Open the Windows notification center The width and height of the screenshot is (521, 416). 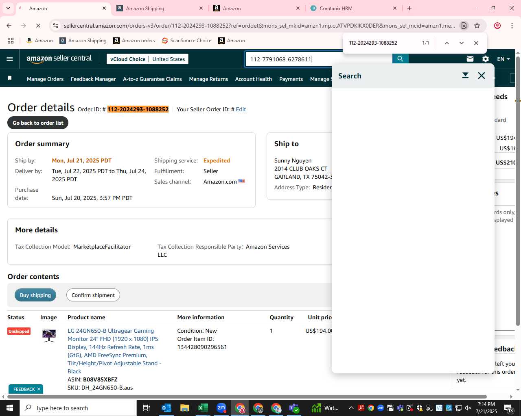point(509,408)
